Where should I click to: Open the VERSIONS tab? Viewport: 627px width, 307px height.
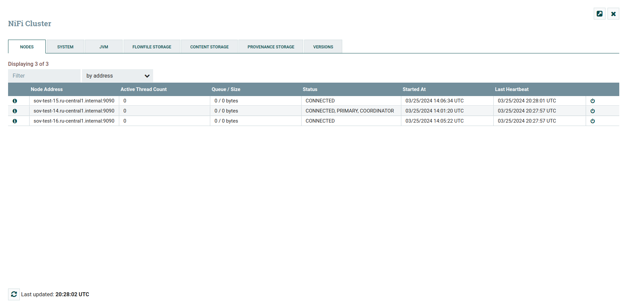(323, 47)
